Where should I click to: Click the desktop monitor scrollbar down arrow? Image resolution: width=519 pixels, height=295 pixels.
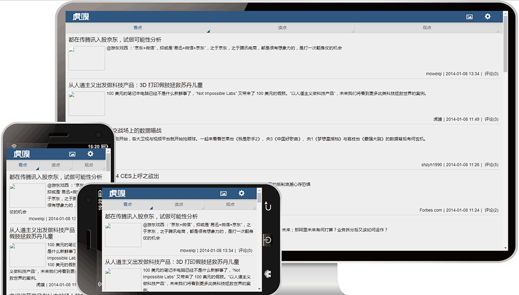click(x=505, y=247)
